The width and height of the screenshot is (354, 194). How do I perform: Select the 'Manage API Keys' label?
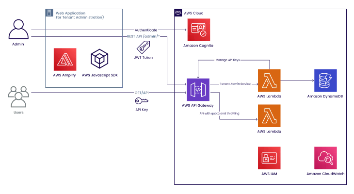pos(227,60)
